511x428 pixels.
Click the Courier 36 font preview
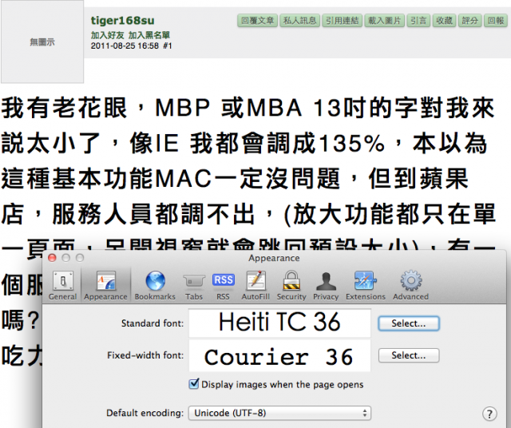(x=279, y=356)
